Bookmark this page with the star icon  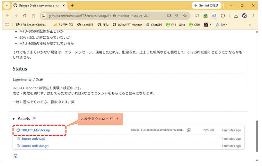pos(185,16)
